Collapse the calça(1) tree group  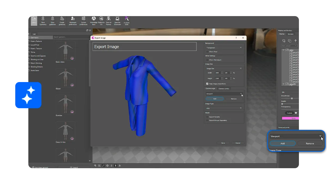pyautogui.click(x=284, y=84)
